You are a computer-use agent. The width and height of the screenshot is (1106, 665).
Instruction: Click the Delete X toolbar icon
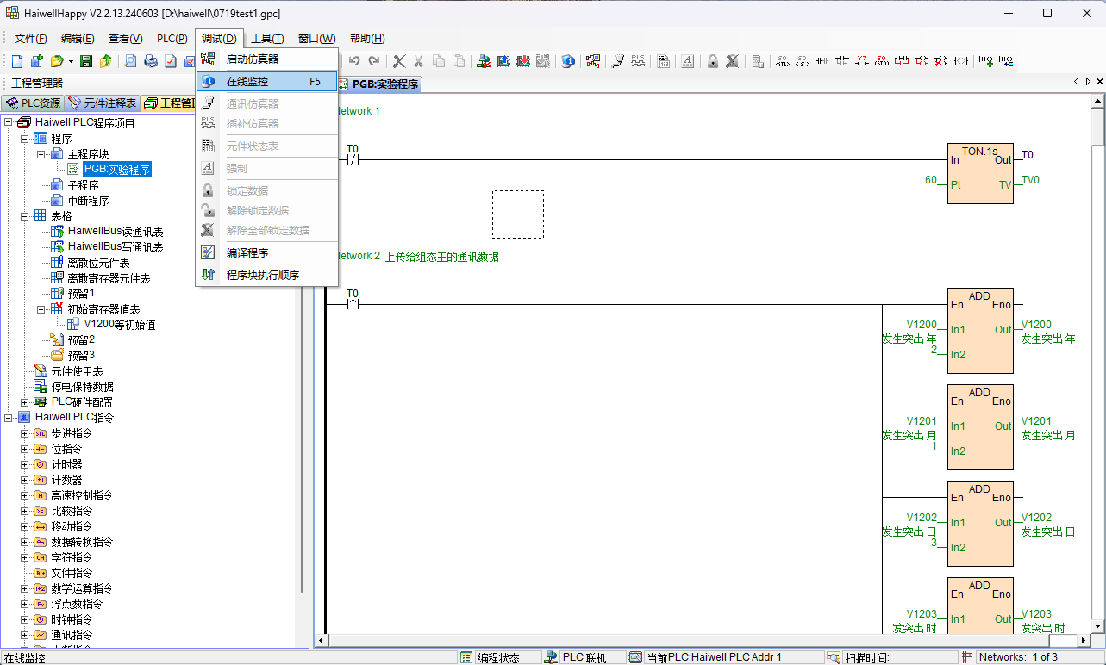click(399, 61)
